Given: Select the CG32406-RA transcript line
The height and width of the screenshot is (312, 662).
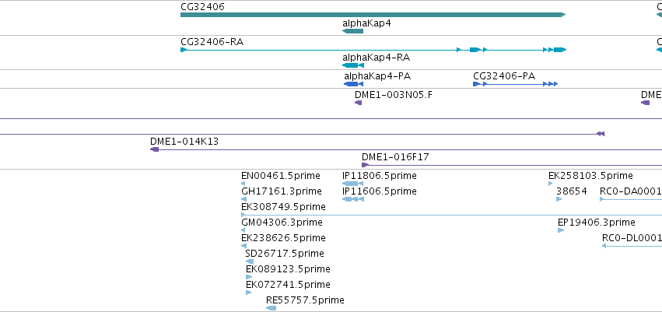Looking at the screenshot, I should [373, 50].
